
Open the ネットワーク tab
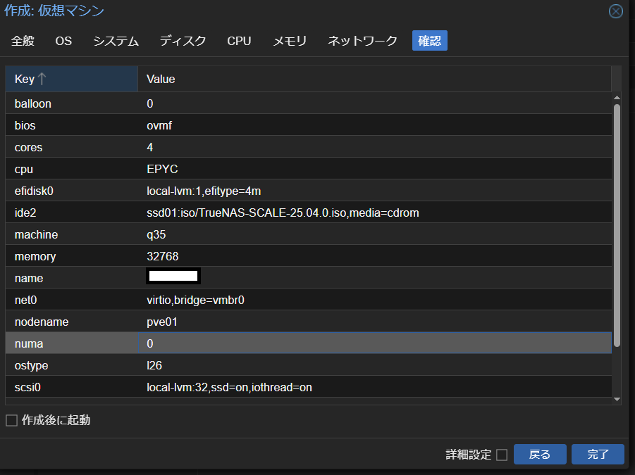click(x=362, y=41)
